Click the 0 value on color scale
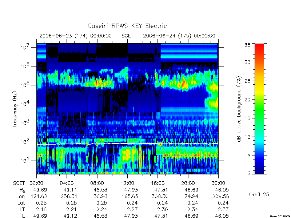 (x=249, y=173)
